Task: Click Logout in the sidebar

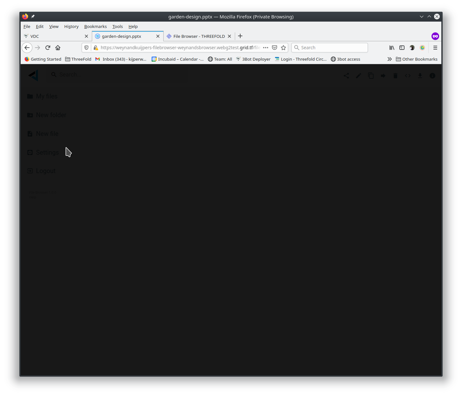Action: 41,171
